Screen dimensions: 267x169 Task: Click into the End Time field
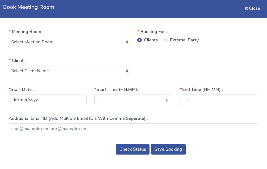tap(219, 100)
